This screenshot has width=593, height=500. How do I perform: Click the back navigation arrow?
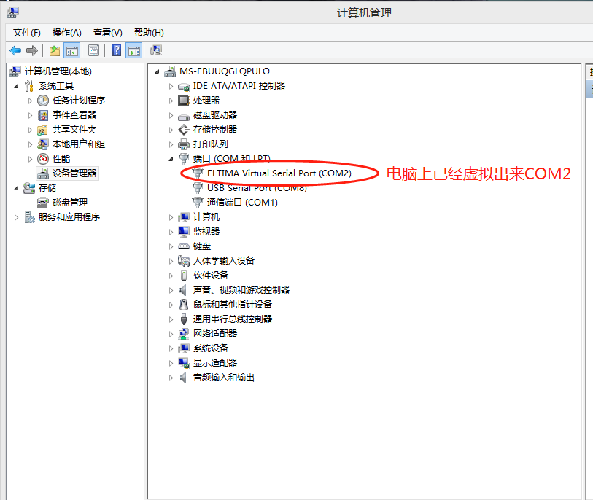point(15,50)
